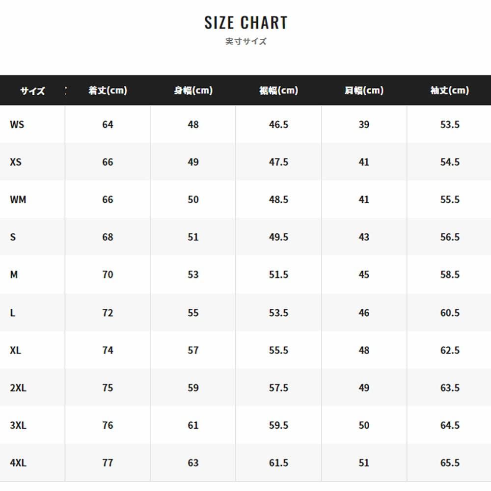Screen dimensions: 491x491
Task: Click the 袖丈 value 65.5 for size 4XL
Action: 450,463
